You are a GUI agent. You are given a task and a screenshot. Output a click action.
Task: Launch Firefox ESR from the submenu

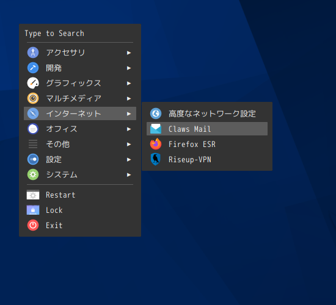click(x=207, y=144)
